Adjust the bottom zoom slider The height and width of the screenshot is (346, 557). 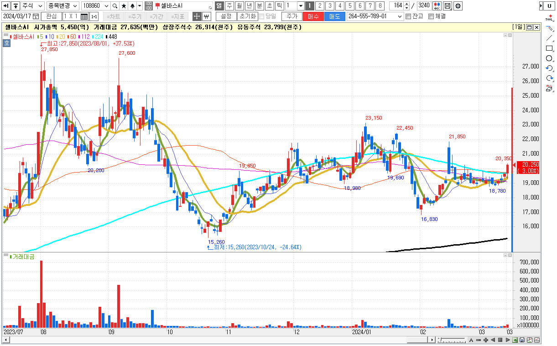(452, 340)
